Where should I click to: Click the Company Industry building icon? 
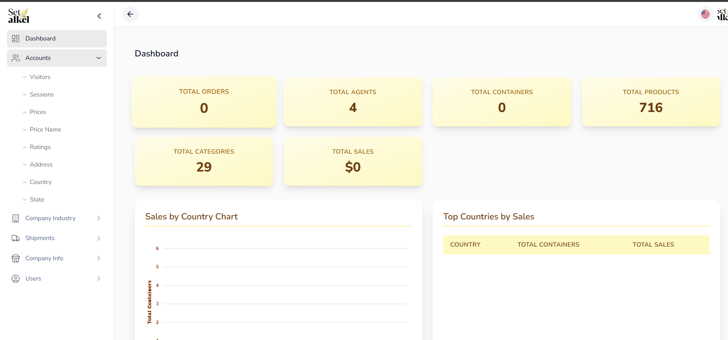point(16,218)
